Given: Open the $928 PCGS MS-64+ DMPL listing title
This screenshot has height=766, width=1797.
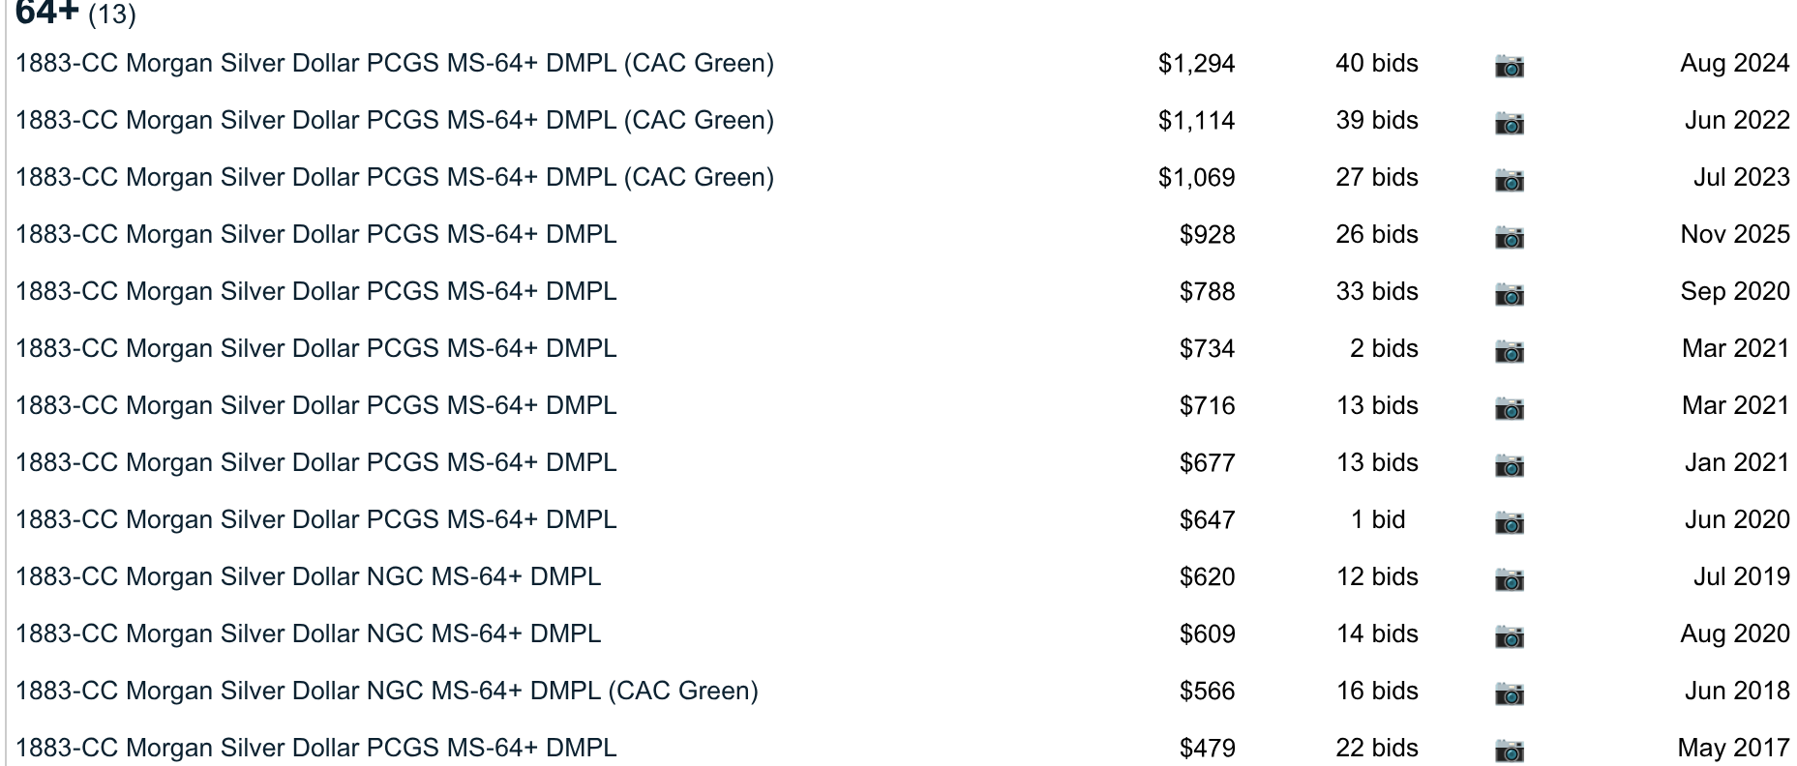Looking at the screenshot, I should (315, 235).
